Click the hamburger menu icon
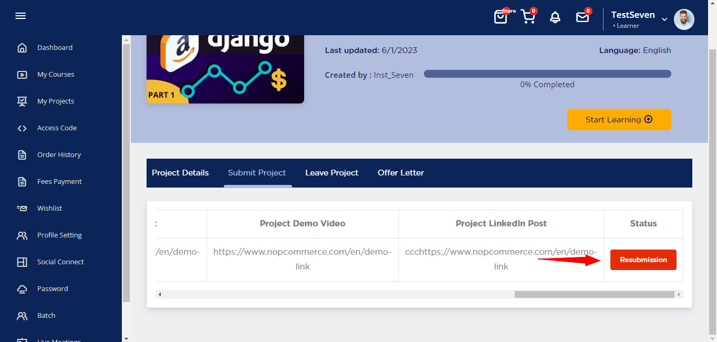The width and height of the screenshot is (717, 342). (x=20, y=16)
